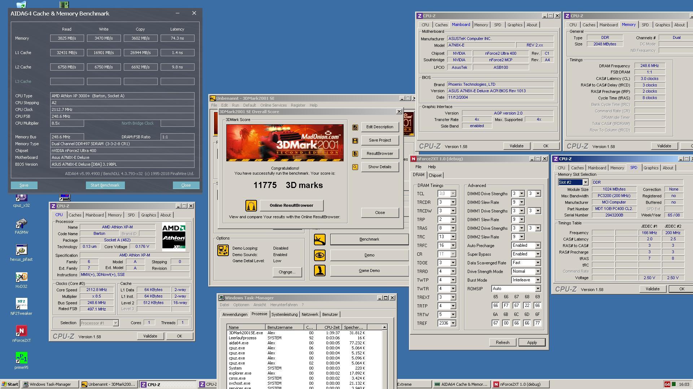Open Memory Slot Selection dropdown in CPU-Z
Viewport: 693px width, 389px height.
tap(585, 183)
